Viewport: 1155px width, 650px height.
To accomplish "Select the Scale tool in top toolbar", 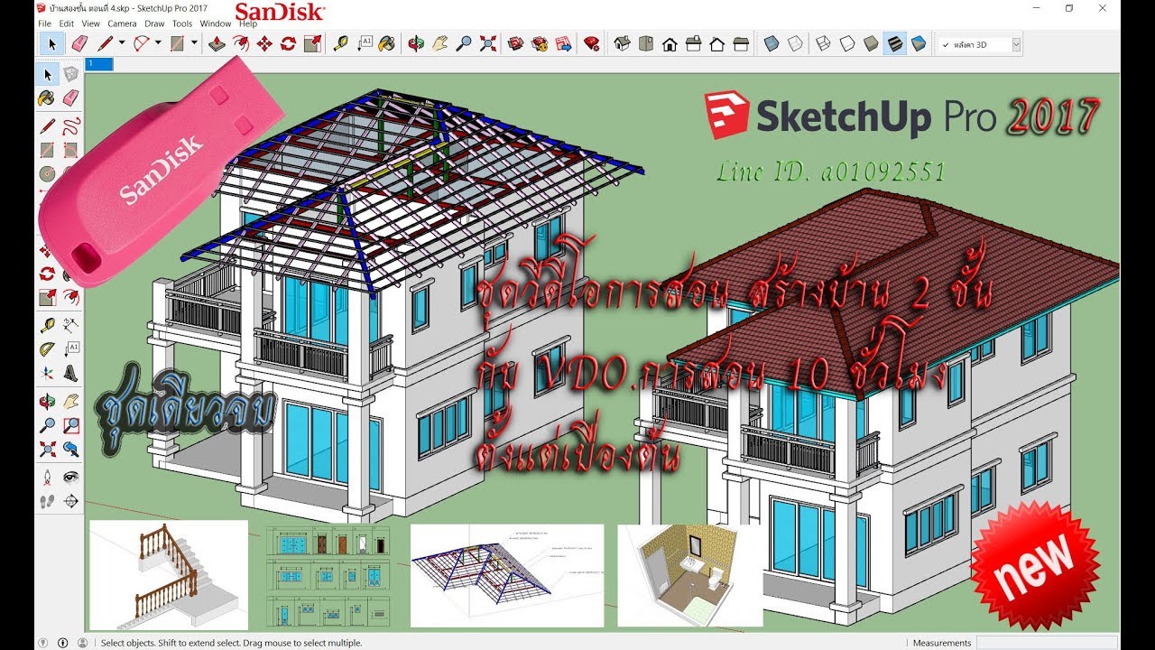I will point(312,43).
